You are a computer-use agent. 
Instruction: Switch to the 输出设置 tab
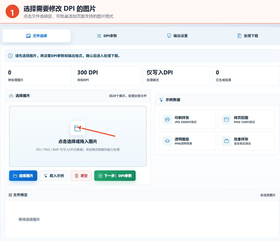point(177,36)
